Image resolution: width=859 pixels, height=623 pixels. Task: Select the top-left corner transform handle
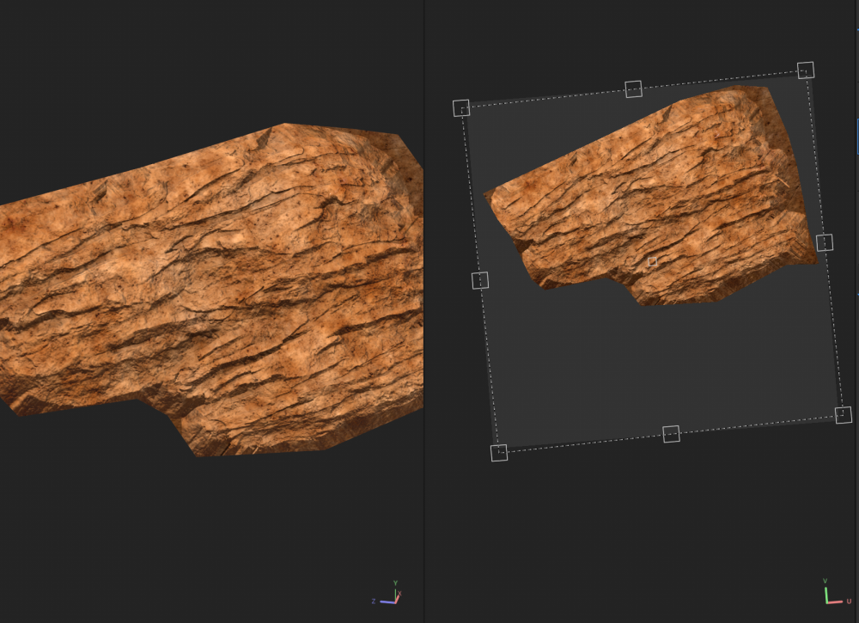[x=461, y=108]
